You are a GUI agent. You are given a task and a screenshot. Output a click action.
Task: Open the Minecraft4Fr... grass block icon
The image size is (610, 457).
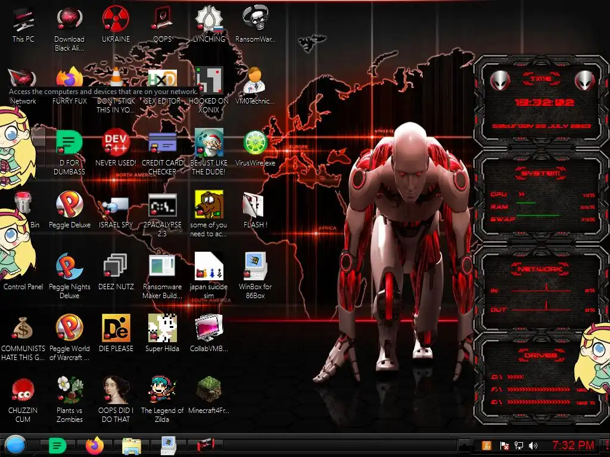point(209,396)
